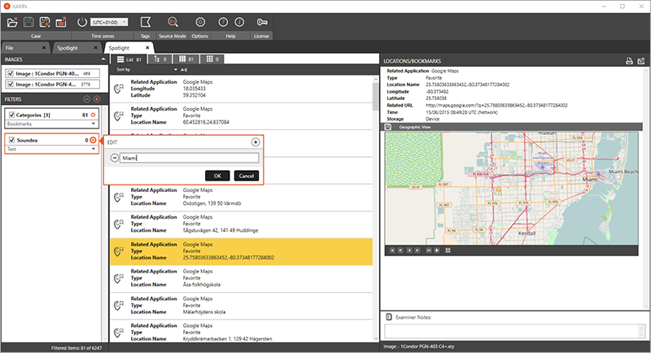651x353 pixels.
Task: Select the List 81 view tab
Action: coord(129,59)
